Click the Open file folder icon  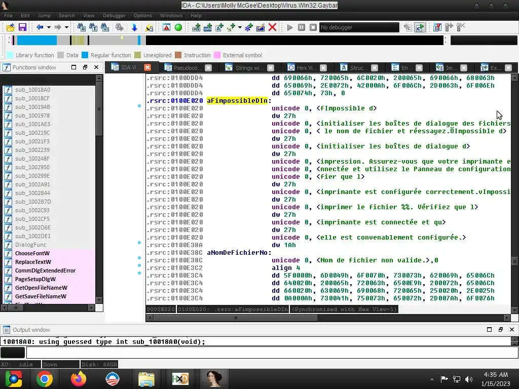coord(11,27)
